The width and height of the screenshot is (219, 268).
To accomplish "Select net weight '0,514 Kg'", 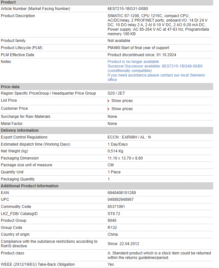I will [115, 151].
